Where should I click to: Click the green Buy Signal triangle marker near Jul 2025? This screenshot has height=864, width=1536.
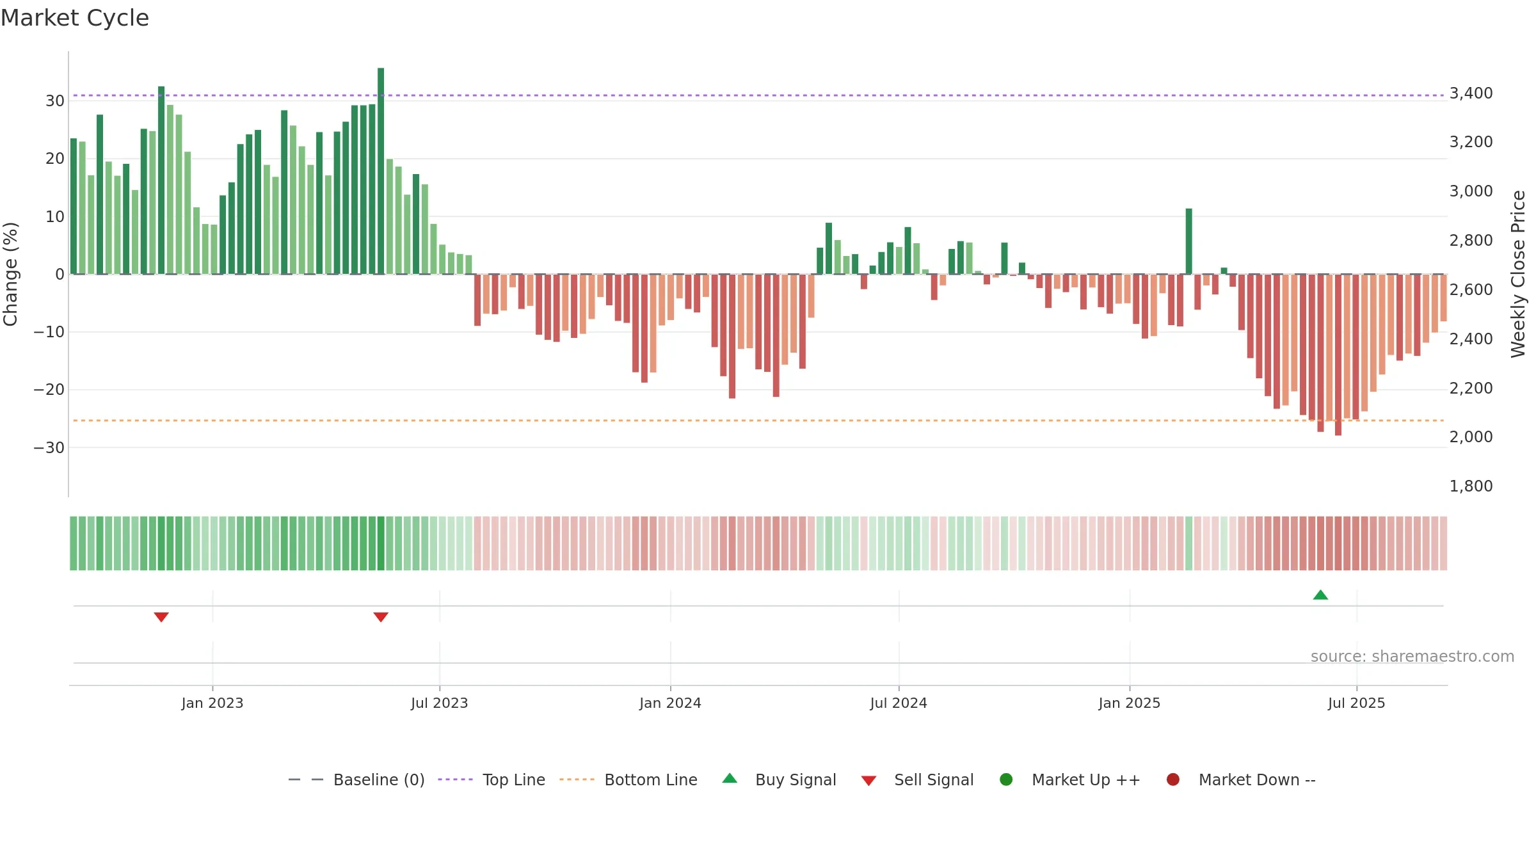[x=1320, y=595]
